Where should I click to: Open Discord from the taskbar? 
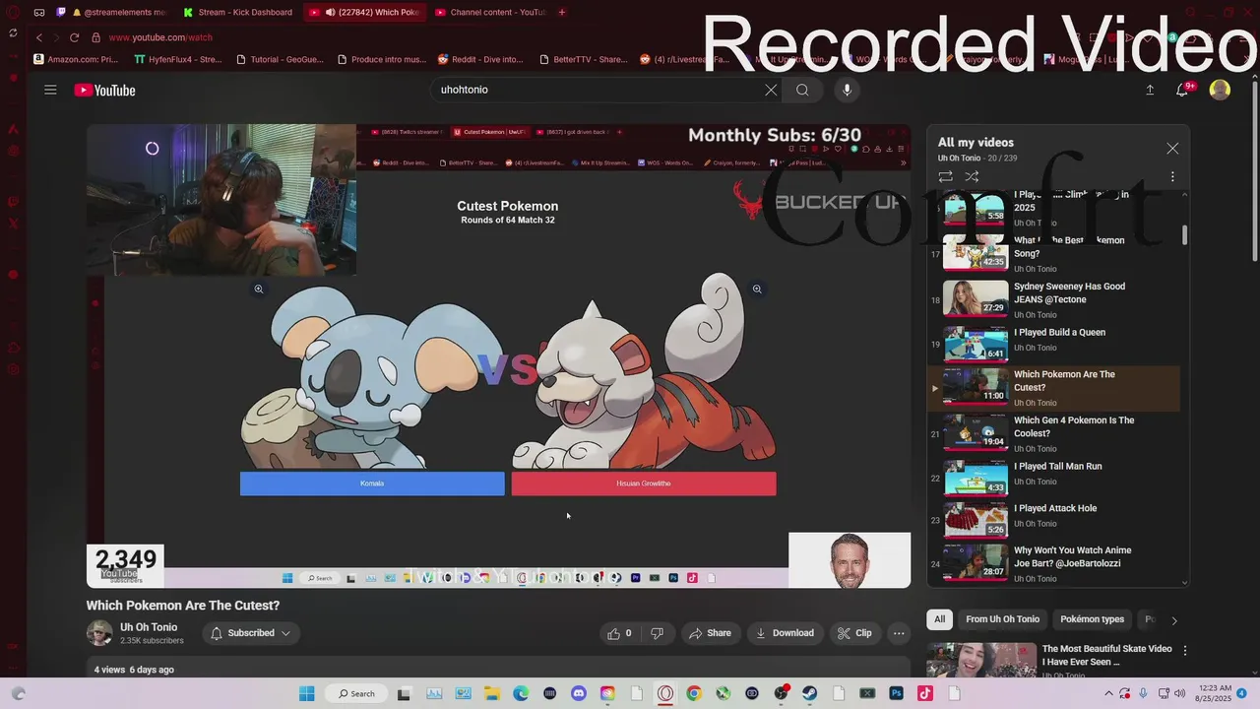(x=579, y=693)
